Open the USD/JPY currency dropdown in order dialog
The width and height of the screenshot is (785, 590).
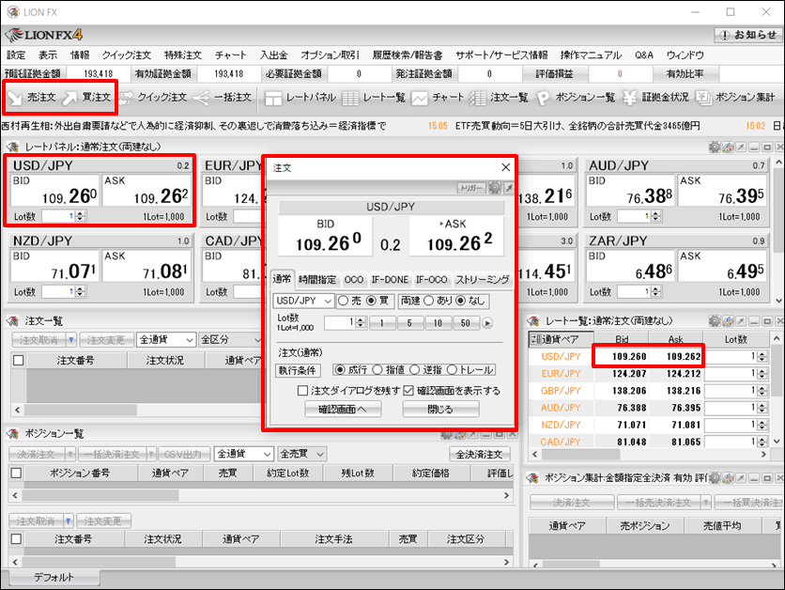click(303, 301)
